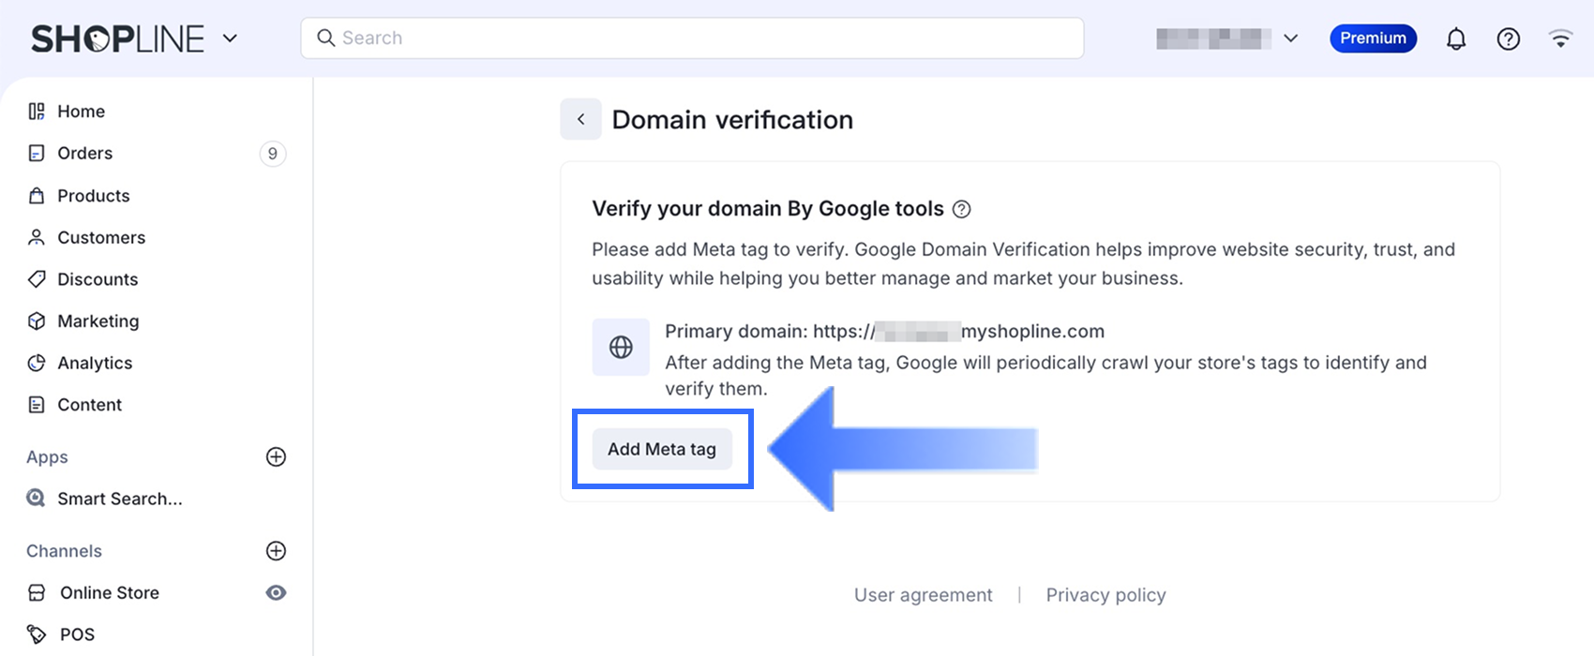Add a sales channel with plus icon

[276, 550]
